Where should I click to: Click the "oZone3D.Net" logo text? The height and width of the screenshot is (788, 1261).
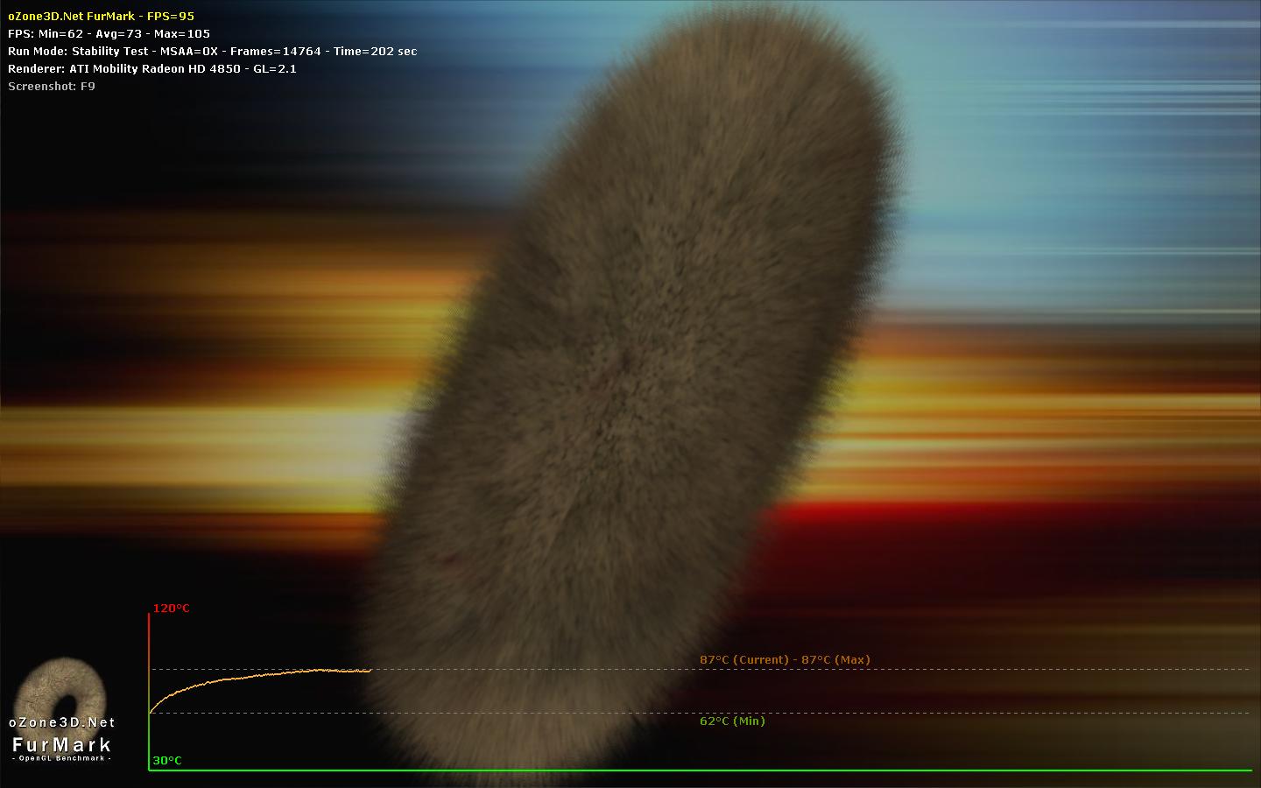click(x=62, y=722)
